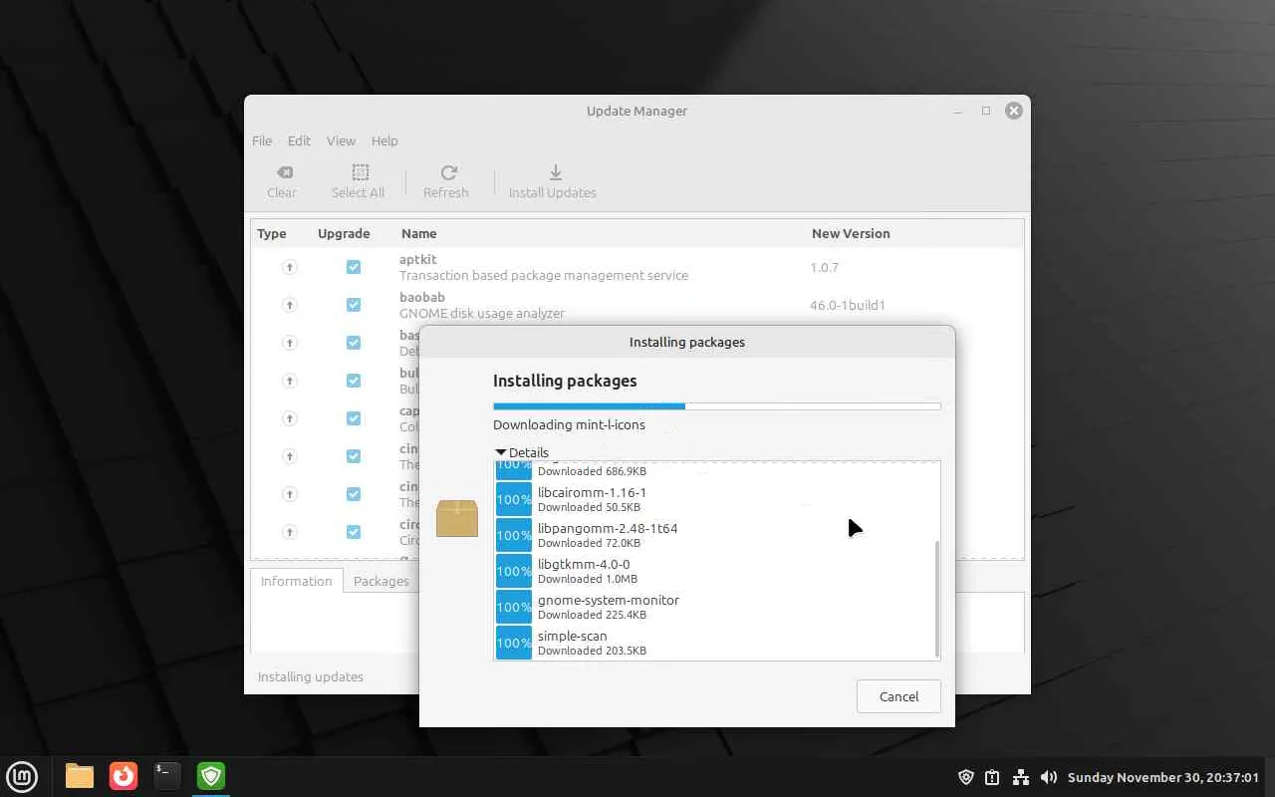Click the type arrow on the 'circ' row

coord(290,532)
